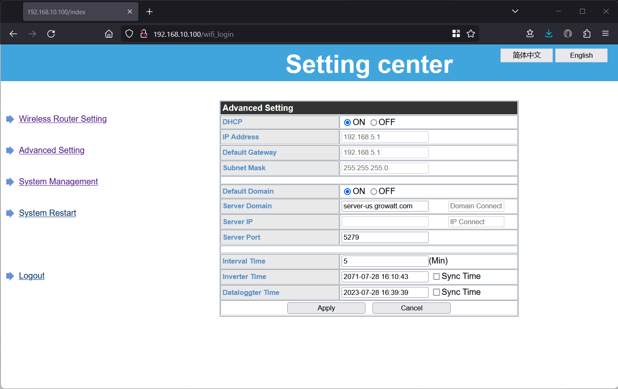Click the arrow icon beside Wireless Router Setting
618x389 pixels.
[10, 119]
